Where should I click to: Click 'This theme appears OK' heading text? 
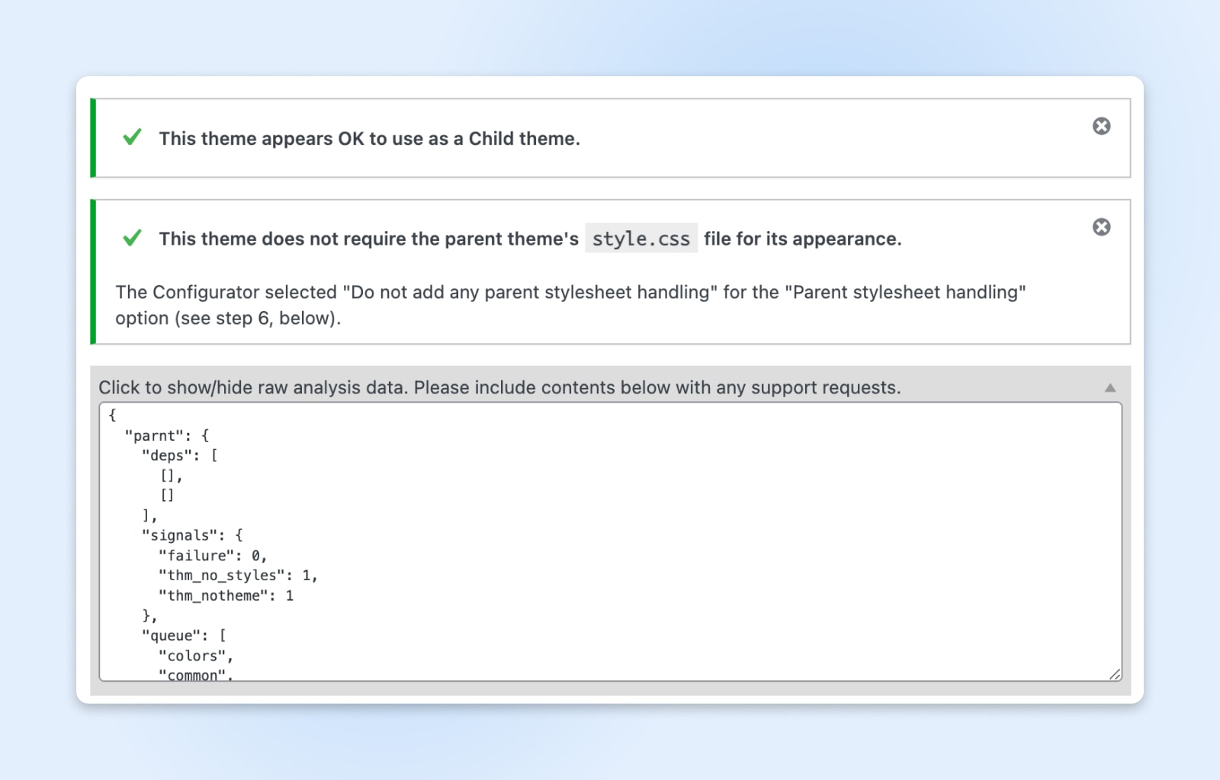370,138
